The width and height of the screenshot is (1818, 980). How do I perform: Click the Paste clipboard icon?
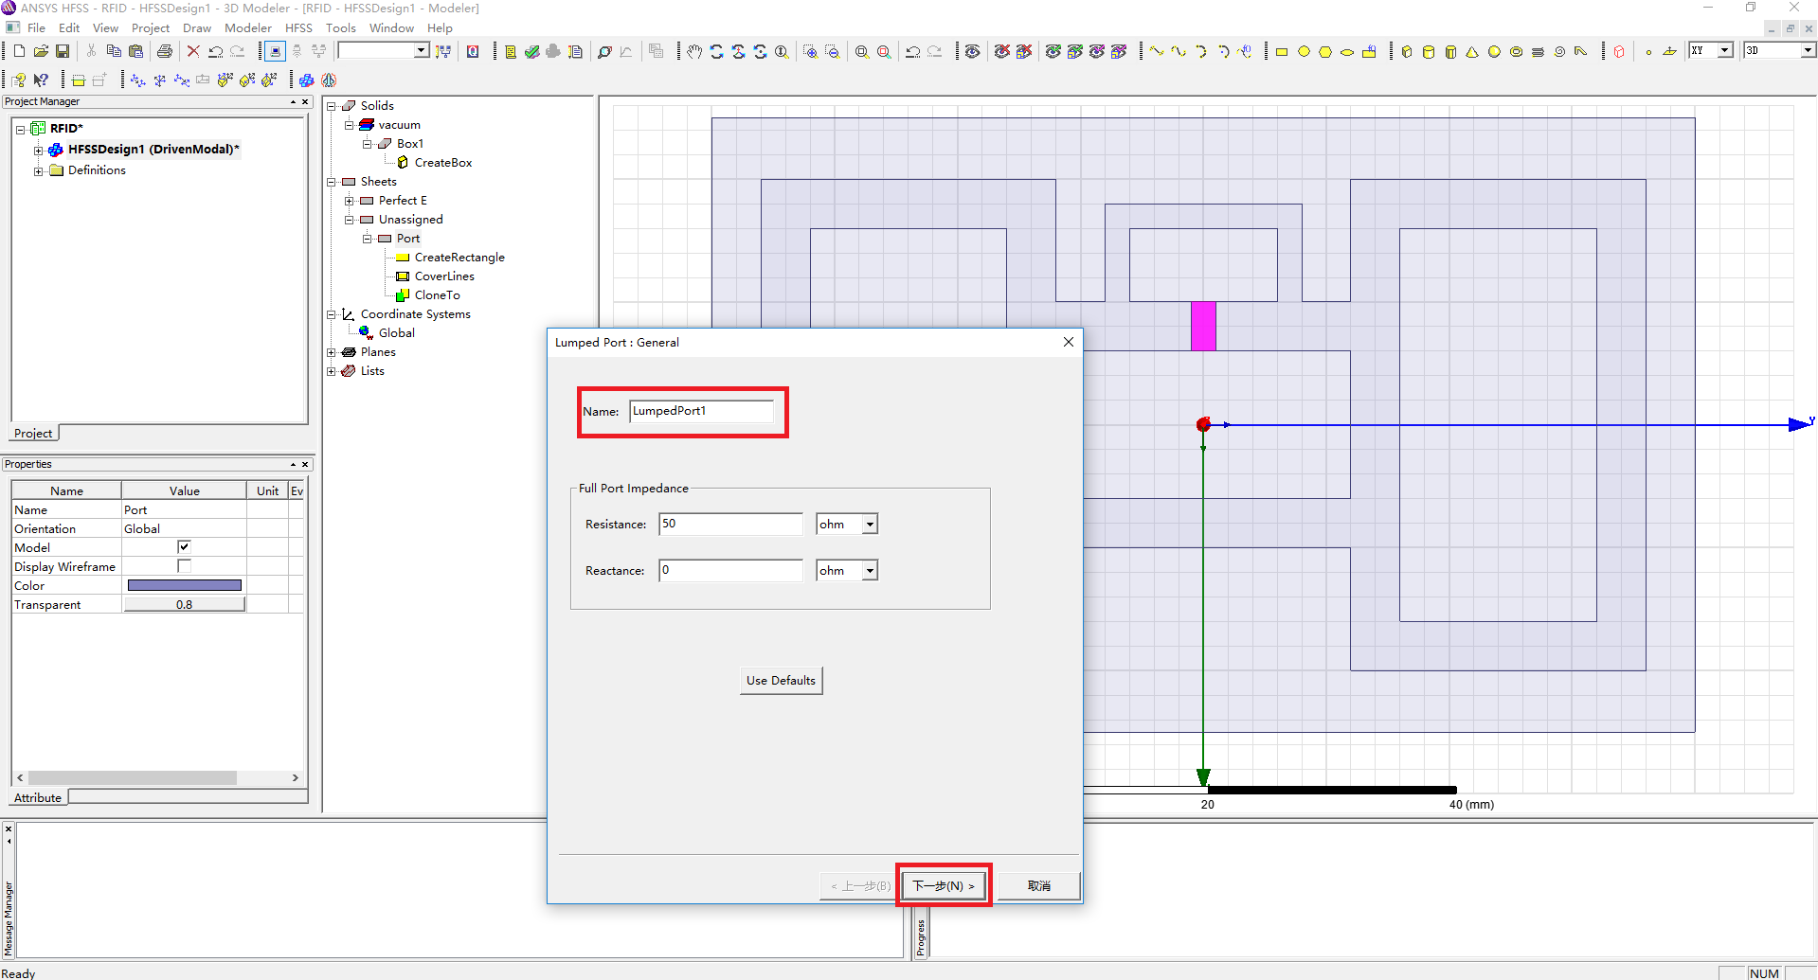[135, 51]
